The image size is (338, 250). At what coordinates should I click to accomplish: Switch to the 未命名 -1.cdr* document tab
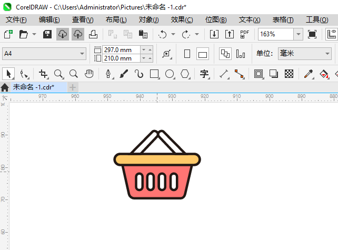(x=39, y=87)
